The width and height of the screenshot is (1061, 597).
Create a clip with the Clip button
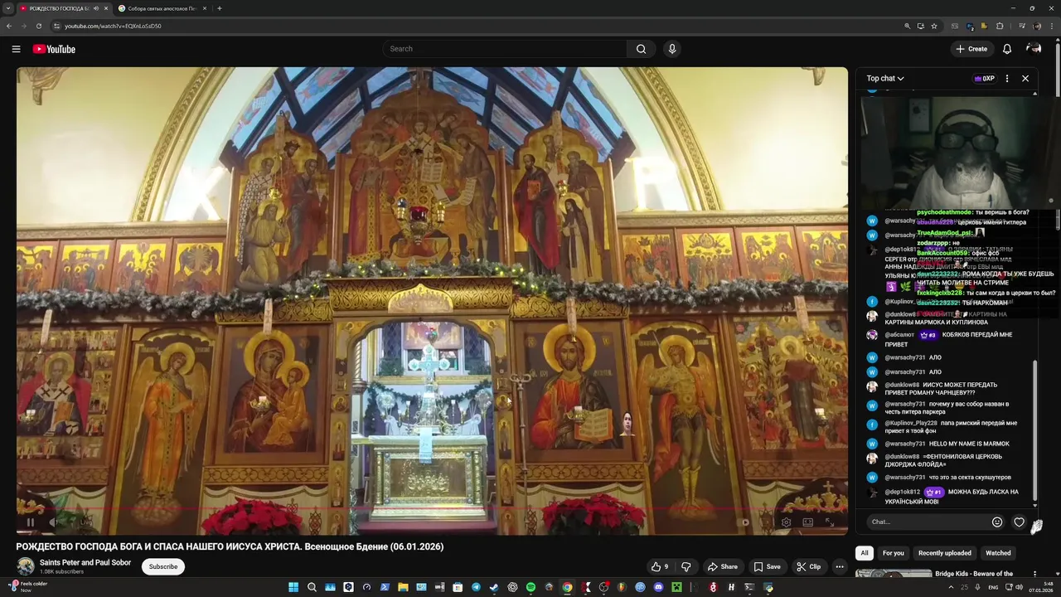pyautogui.click(x=808, y=566)
